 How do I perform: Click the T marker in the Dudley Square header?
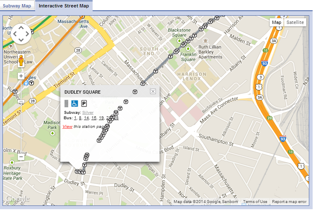point(135,92)
